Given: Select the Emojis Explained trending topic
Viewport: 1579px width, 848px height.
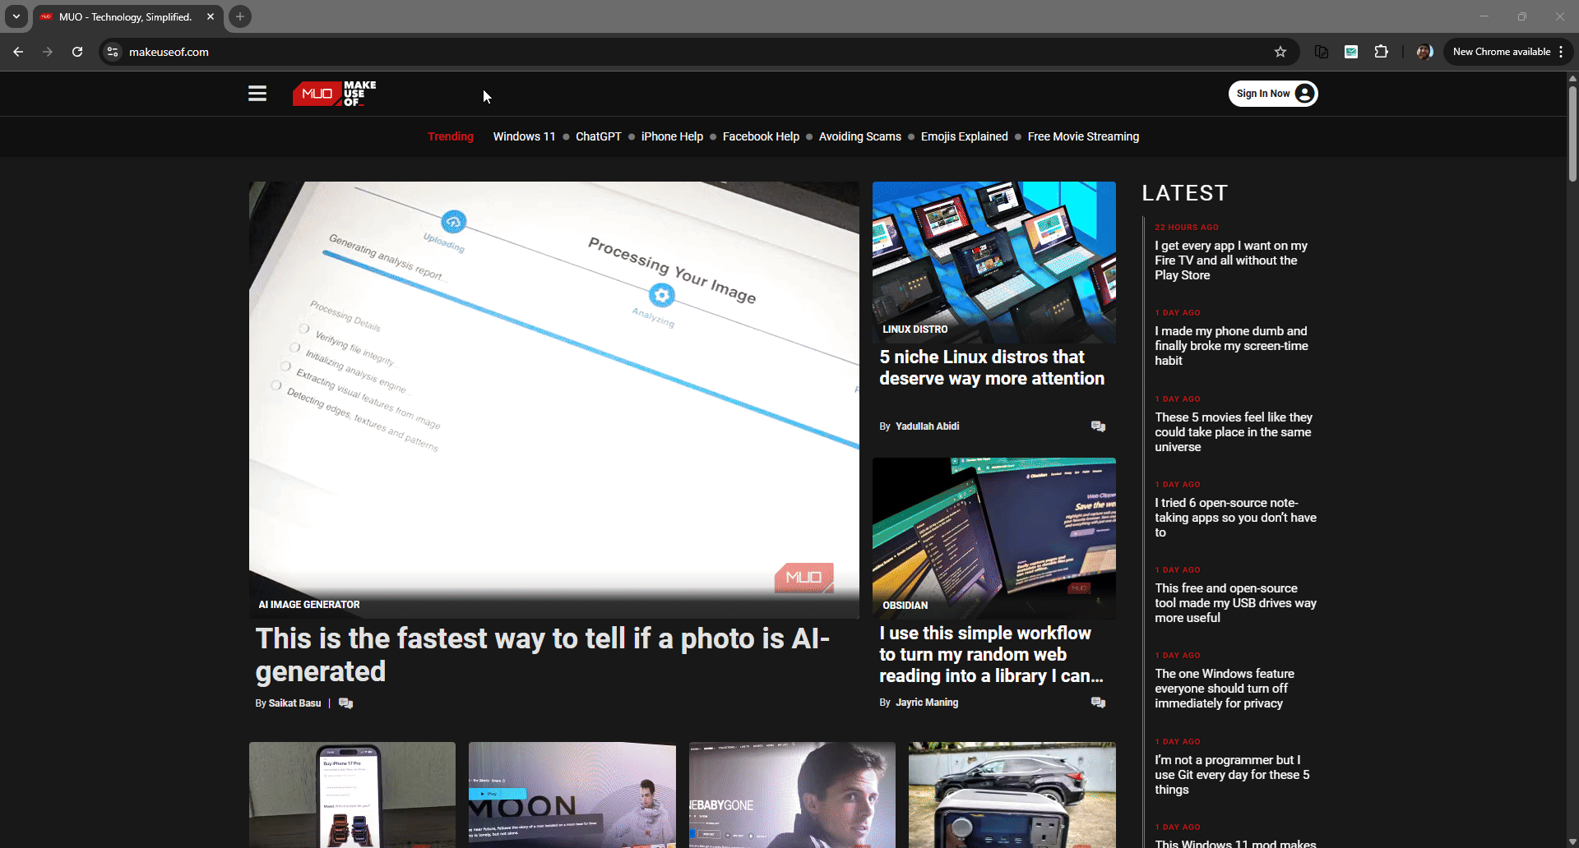Looking at the screenshot, I should pyautogui.click(x=965, y=136).
